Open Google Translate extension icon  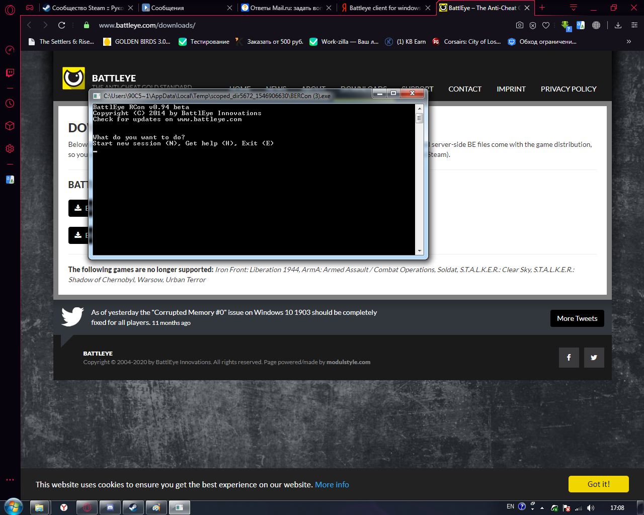(581, 25)
